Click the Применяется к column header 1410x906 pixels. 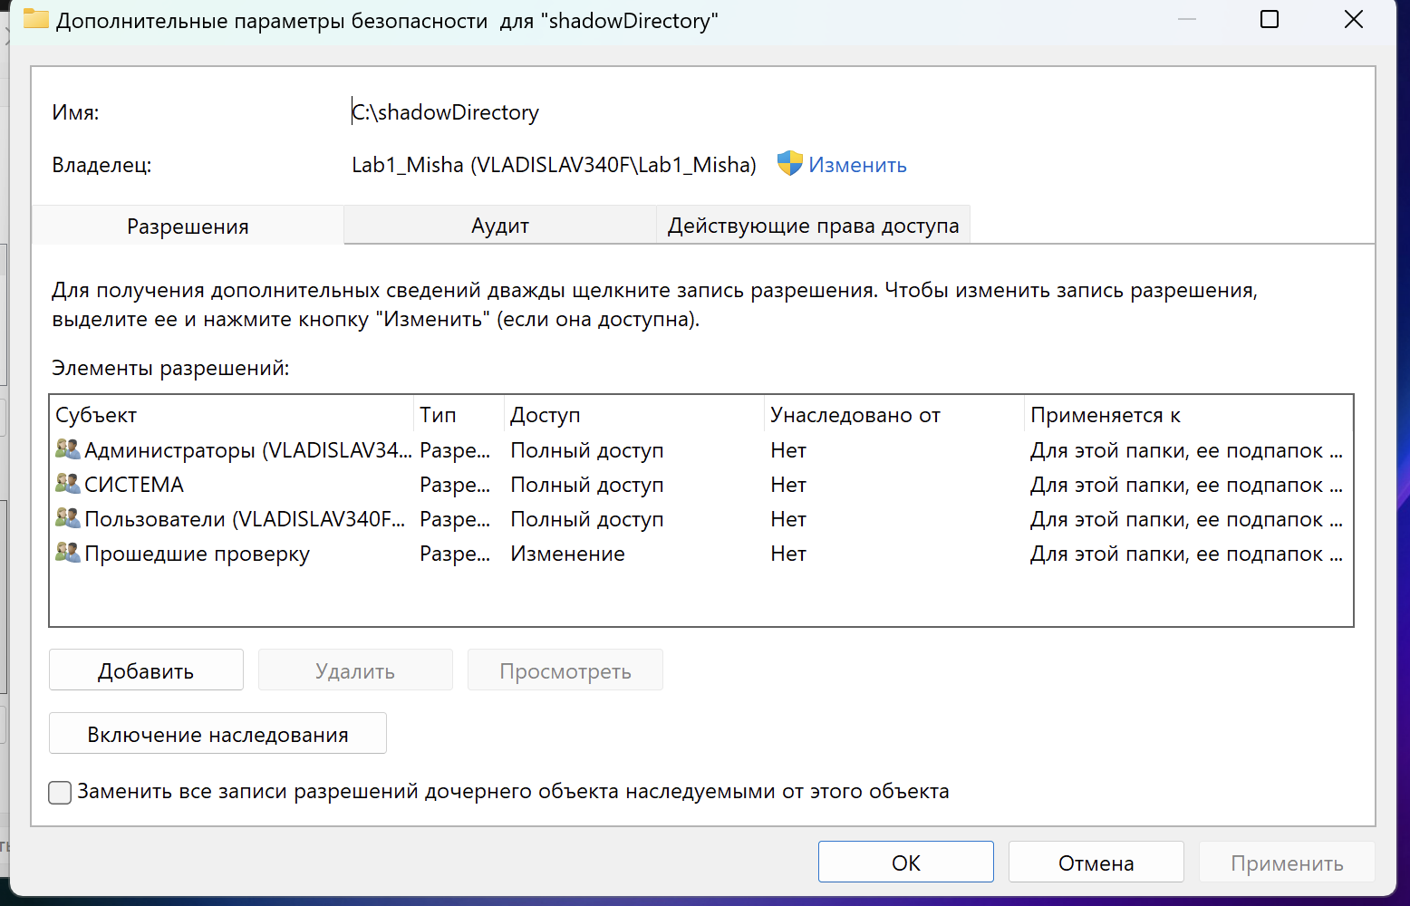[1105, 415]
